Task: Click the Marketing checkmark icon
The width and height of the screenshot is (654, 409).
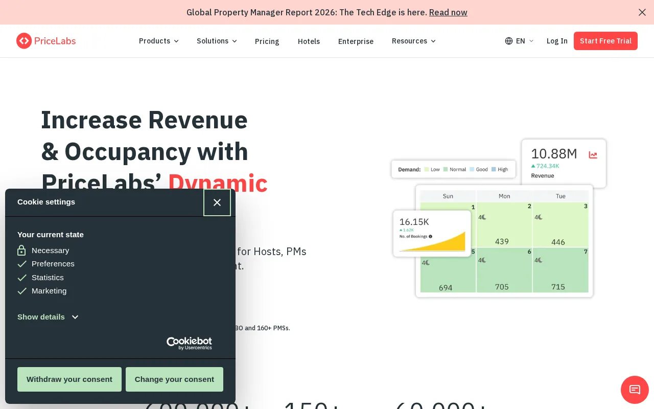Action: click(x=22, y=291)
